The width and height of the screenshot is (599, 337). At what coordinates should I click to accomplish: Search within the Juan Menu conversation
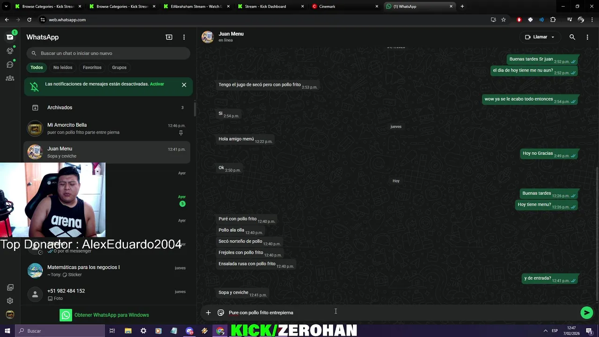pyautogui.click(x=572, y=37)
